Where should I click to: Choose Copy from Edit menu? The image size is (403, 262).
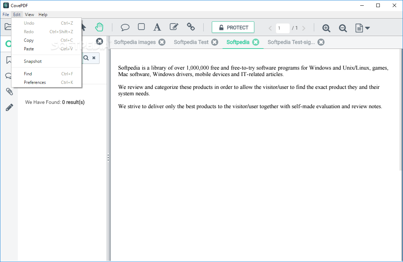point(46,40)
